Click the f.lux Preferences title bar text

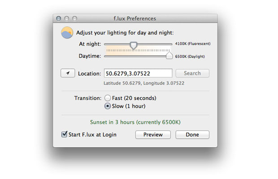[135, 19]
